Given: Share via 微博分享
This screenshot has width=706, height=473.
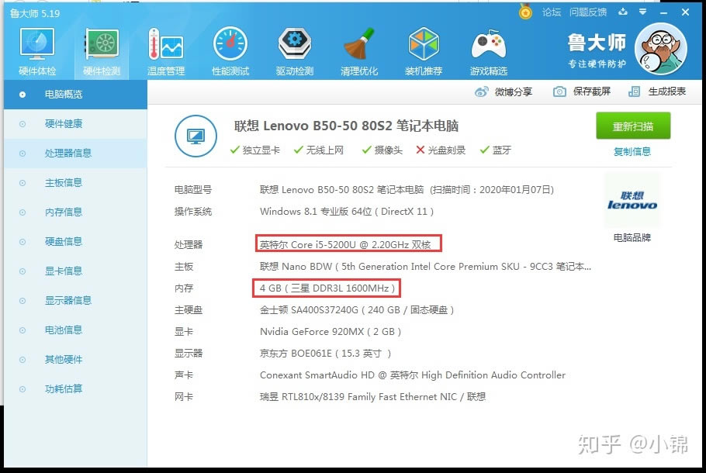Looking at the screenshot, I should click(x=504, y=91).
